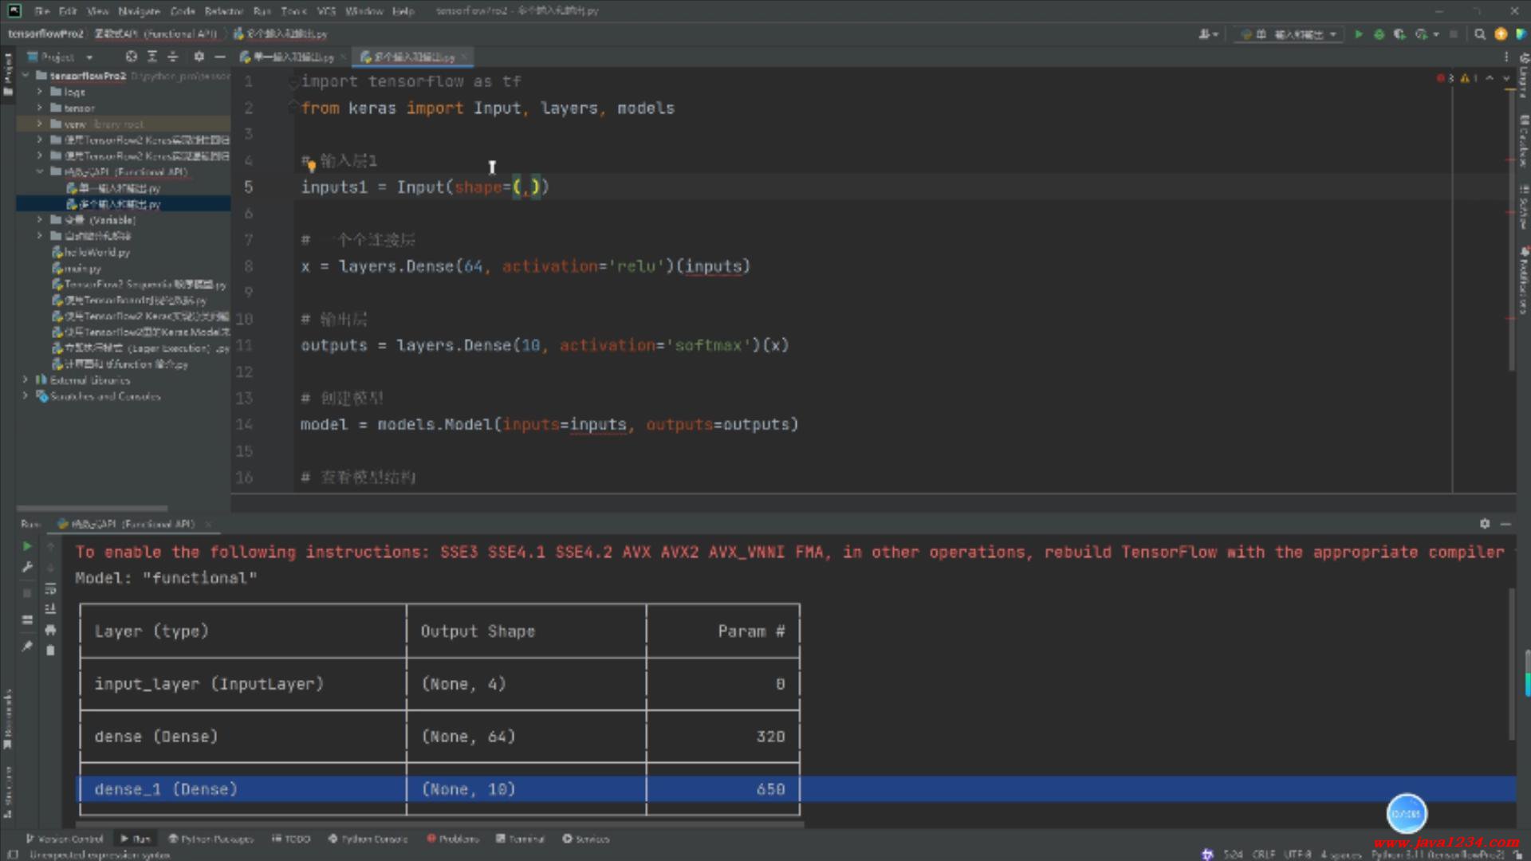Expand External Libraries node

[x=25, y=380]
